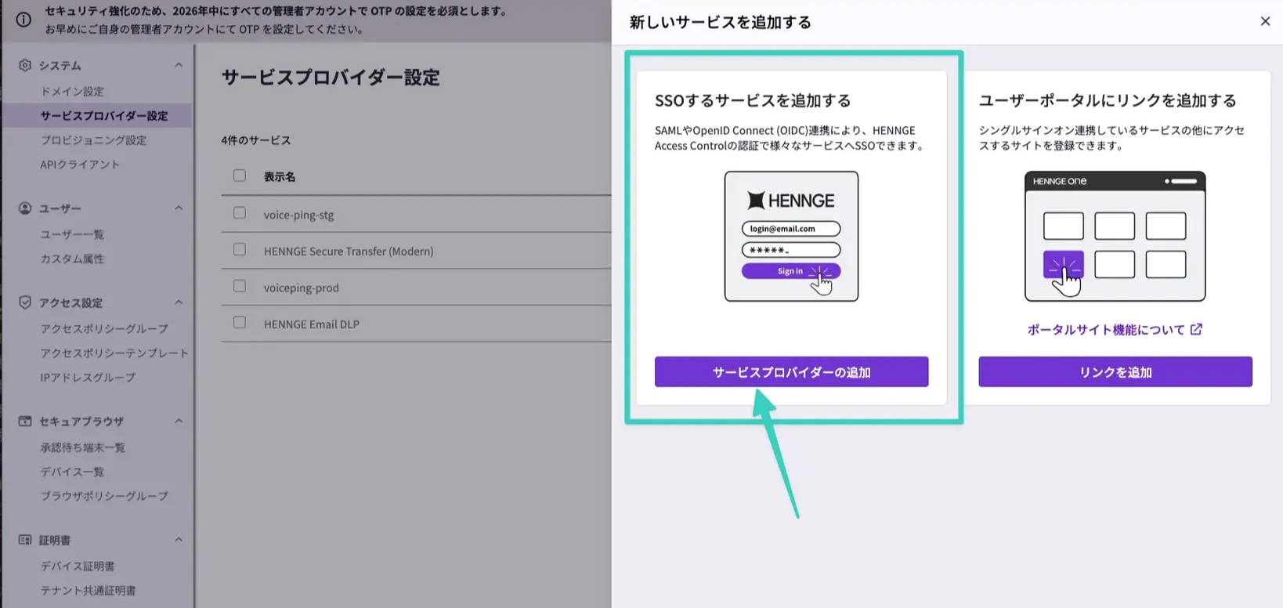Check the HENNGE Secure Transfer (Modern) checkbox
Image resolution: width=1283 pixels, height=608 pixels.
pos(240,249)
